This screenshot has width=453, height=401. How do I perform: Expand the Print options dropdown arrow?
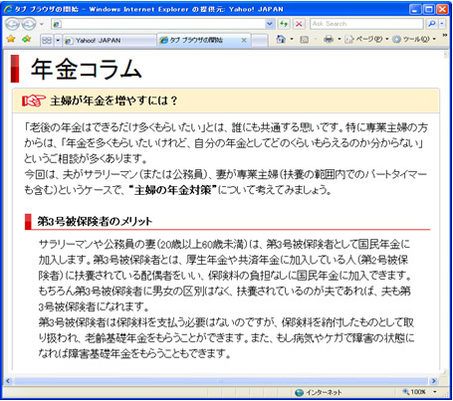point(340,40)
